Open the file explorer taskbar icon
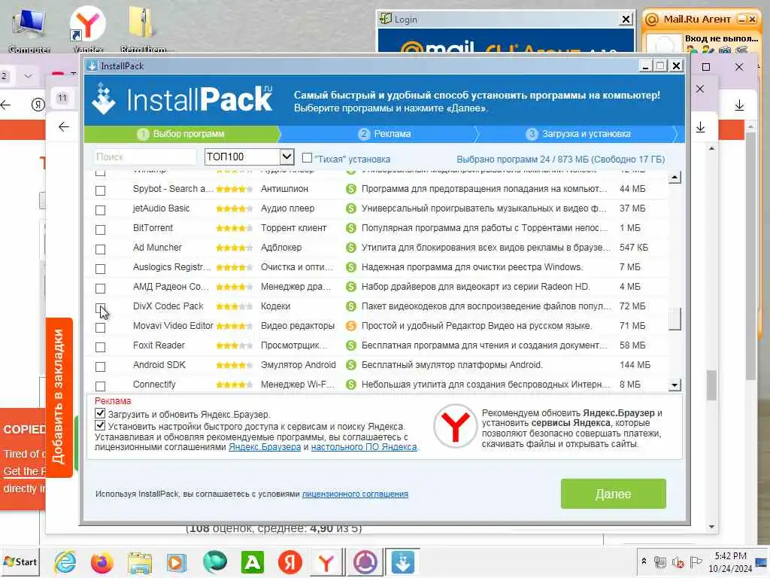The height and width of the screenshot is (578, 770). click(140, 561)
